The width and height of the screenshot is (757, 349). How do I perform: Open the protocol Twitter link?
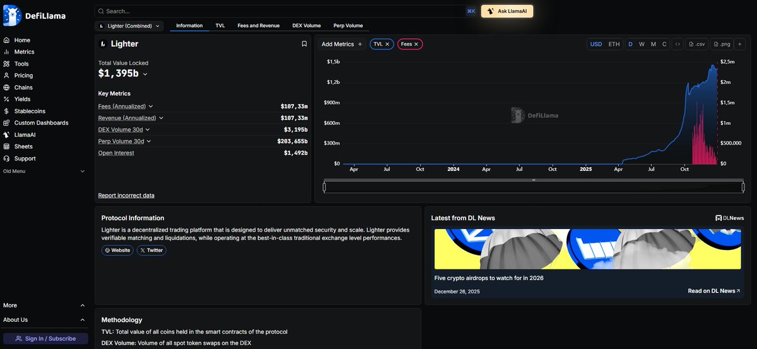tap(151, 251)
